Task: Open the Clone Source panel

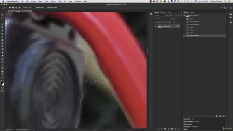Action: [x=187, y=124]
